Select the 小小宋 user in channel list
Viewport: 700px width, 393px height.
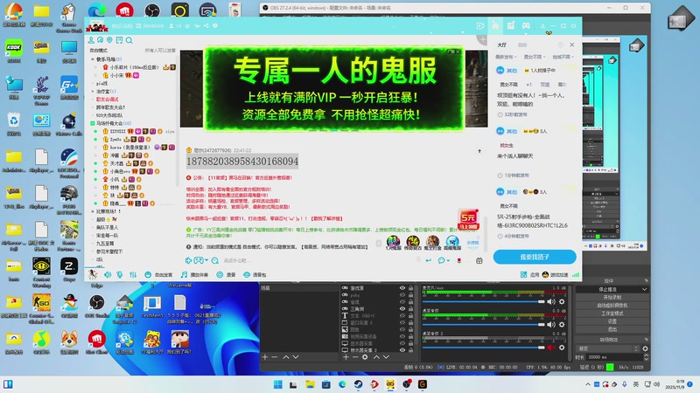(117, 75)
